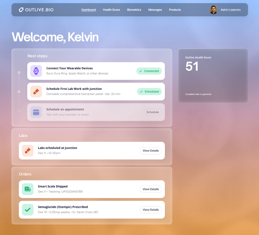Open the Messages tab

coord(155,10)
